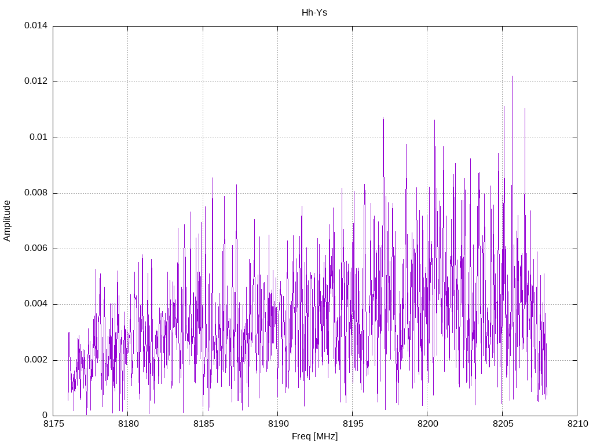Click the tallest spectrum peak near 8205.7 MHz
Image resolution: width=593 pixels, height=444 pixels.
click(512, 77)
